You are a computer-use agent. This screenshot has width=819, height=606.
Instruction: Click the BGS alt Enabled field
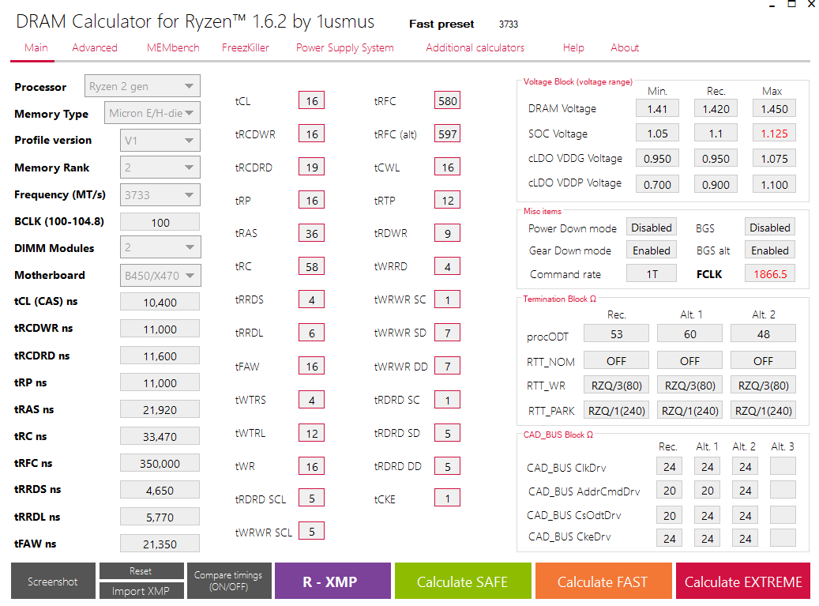pyautogui.click(x=770, y=250)
